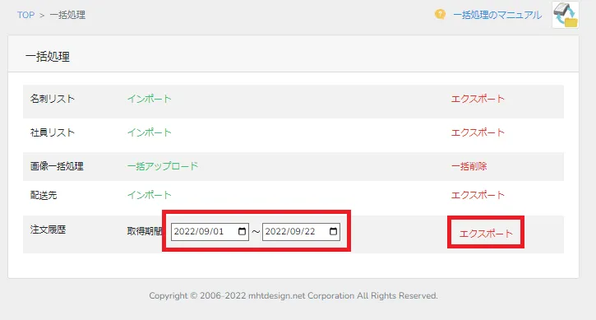Export the 配送先 list
This screenshot has width=596, height=320.
click(478, 195)
